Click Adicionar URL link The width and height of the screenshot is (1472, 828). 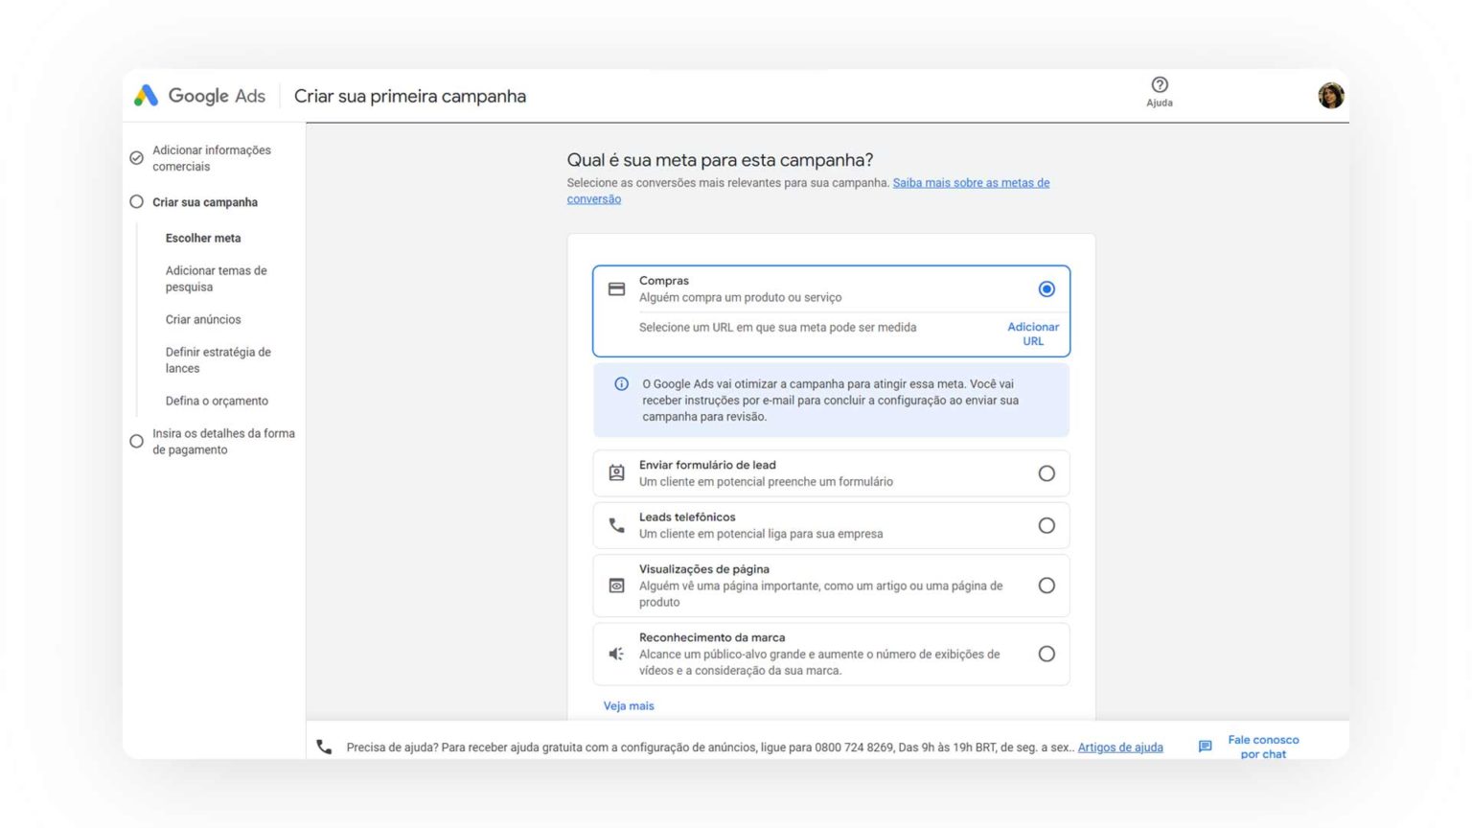click(1033, 333)
